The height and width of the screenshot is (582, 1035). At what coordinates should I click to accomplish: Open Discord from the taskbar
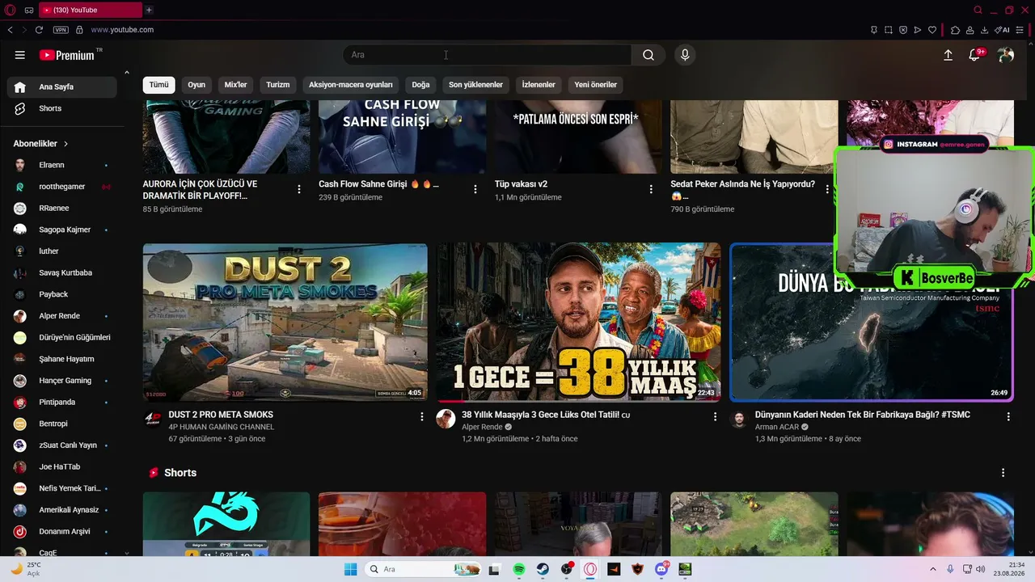point(662,569)
